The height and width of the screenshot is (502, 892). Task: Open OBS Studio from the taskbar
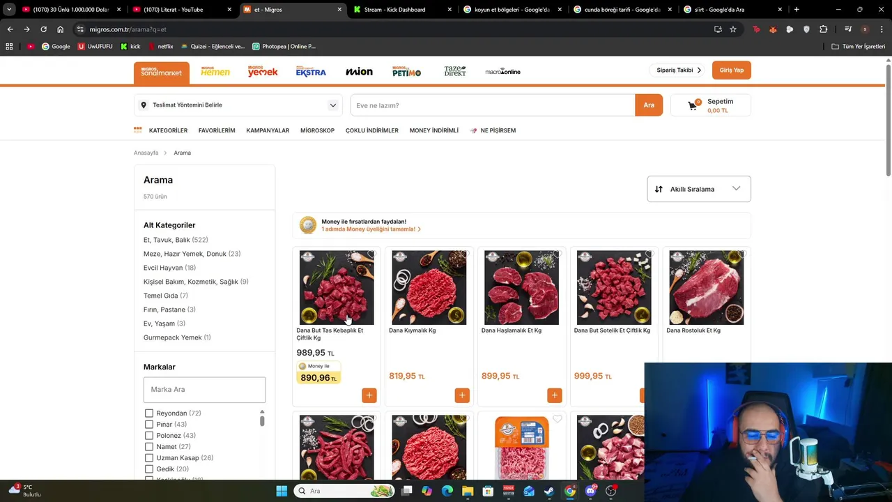tap(610, 491)
